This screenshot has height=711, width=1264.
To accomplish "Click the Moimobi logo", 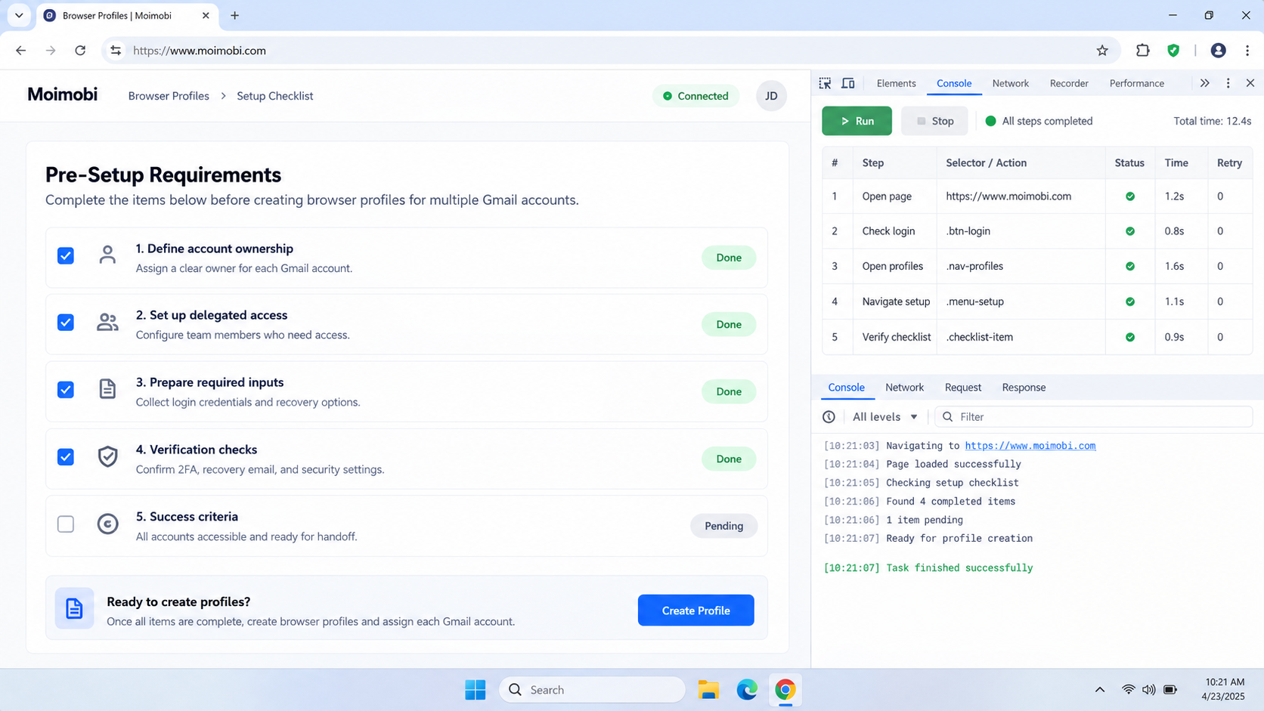I will click(62, 94).
